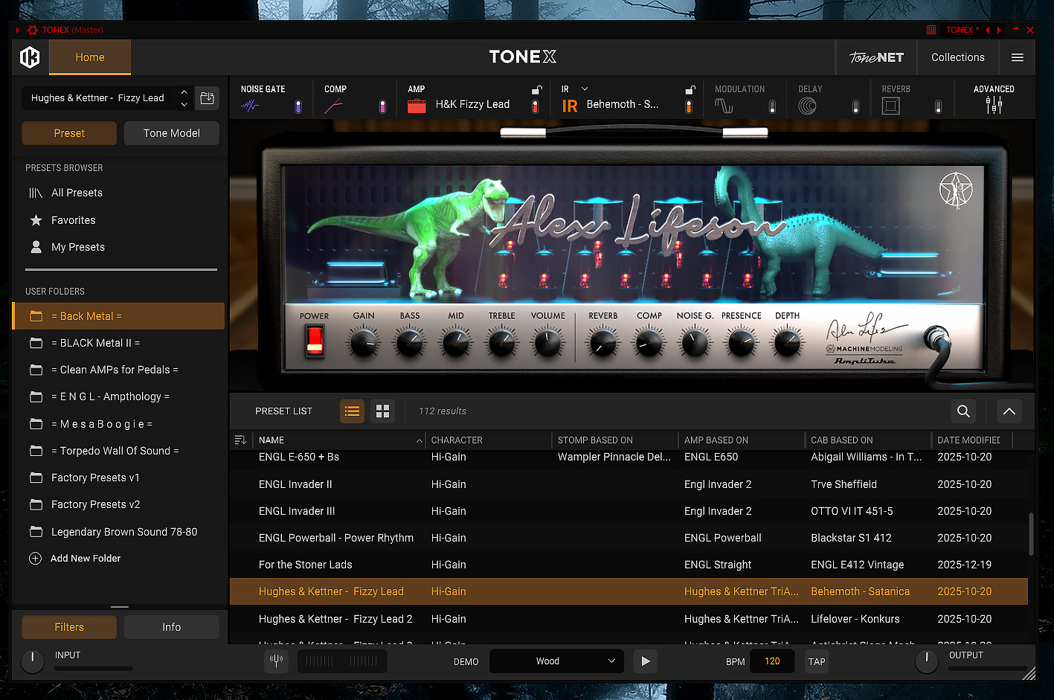1054x700 pixels.
Task: Collapse the preset list with chevron
Action: (x=1009, y=411)
